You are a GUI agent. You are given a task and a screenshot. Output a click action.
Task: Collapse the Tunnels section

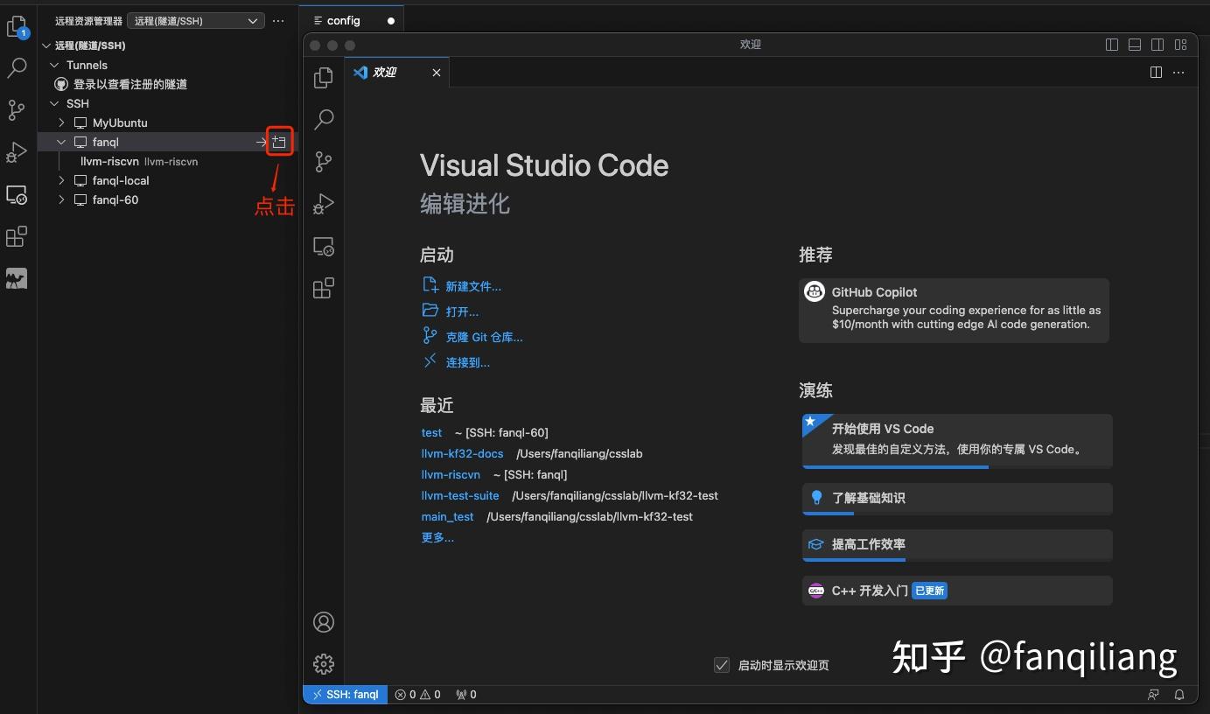pos(54,65)
